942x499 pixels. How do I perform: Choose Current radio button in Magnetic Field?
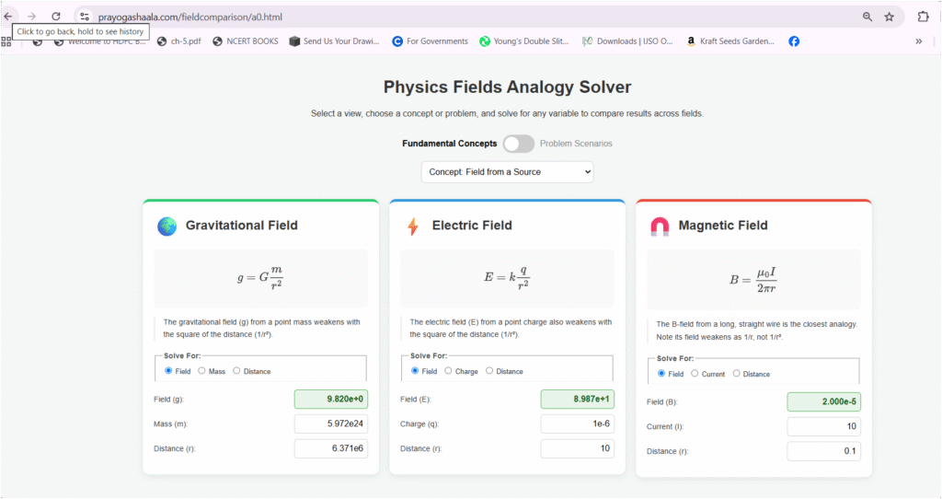click(695, 374)
